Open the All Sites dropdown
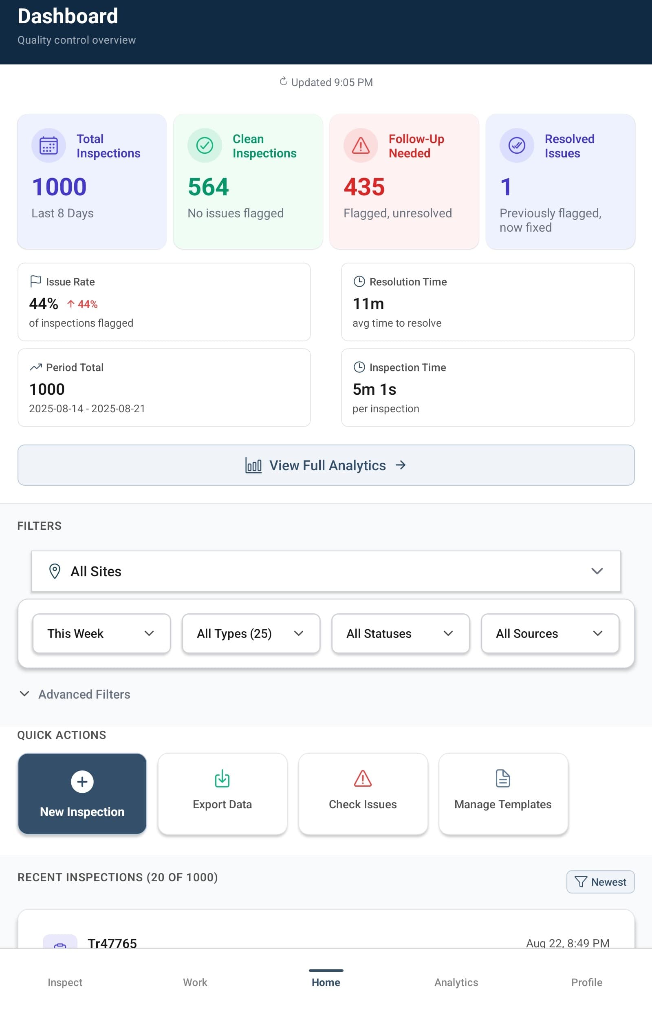652x1024 pixels. click(326, 571)
